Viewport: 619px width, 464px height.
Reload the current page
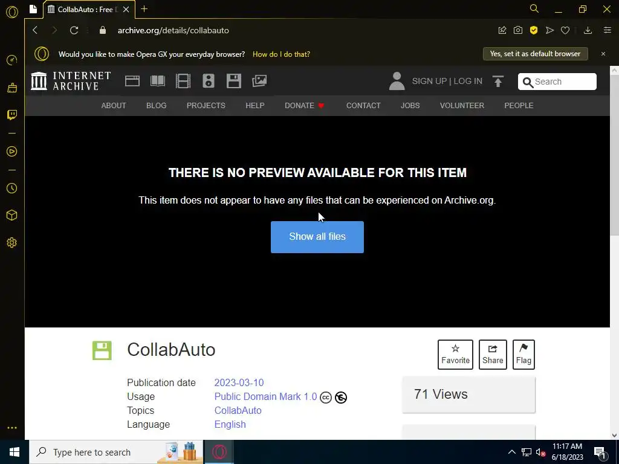[x=74, y=30]
